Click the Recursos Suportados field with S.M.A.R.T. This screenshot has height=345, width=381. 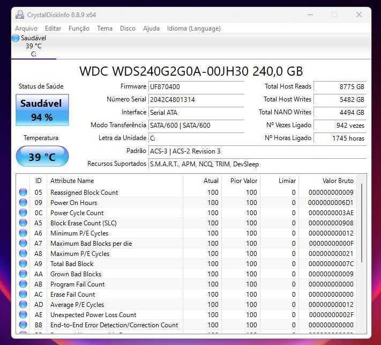258,164
